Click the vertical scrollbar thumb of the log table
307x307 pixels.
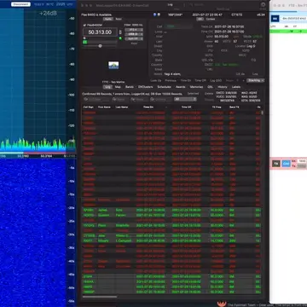click(262, 113)
